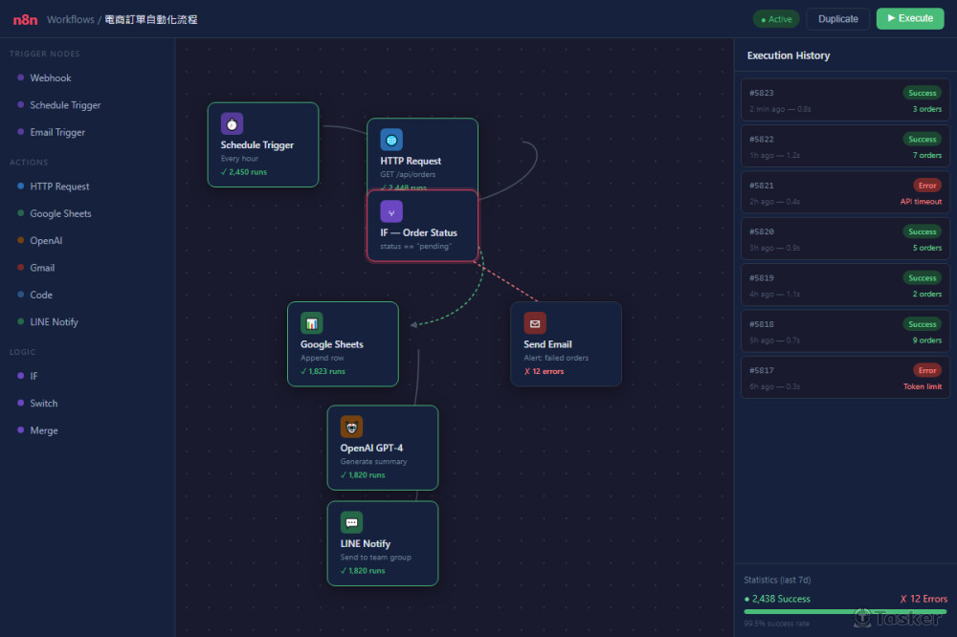
Task: Click the LINE Notify chat bubble icon
Action: coord(352,522)
